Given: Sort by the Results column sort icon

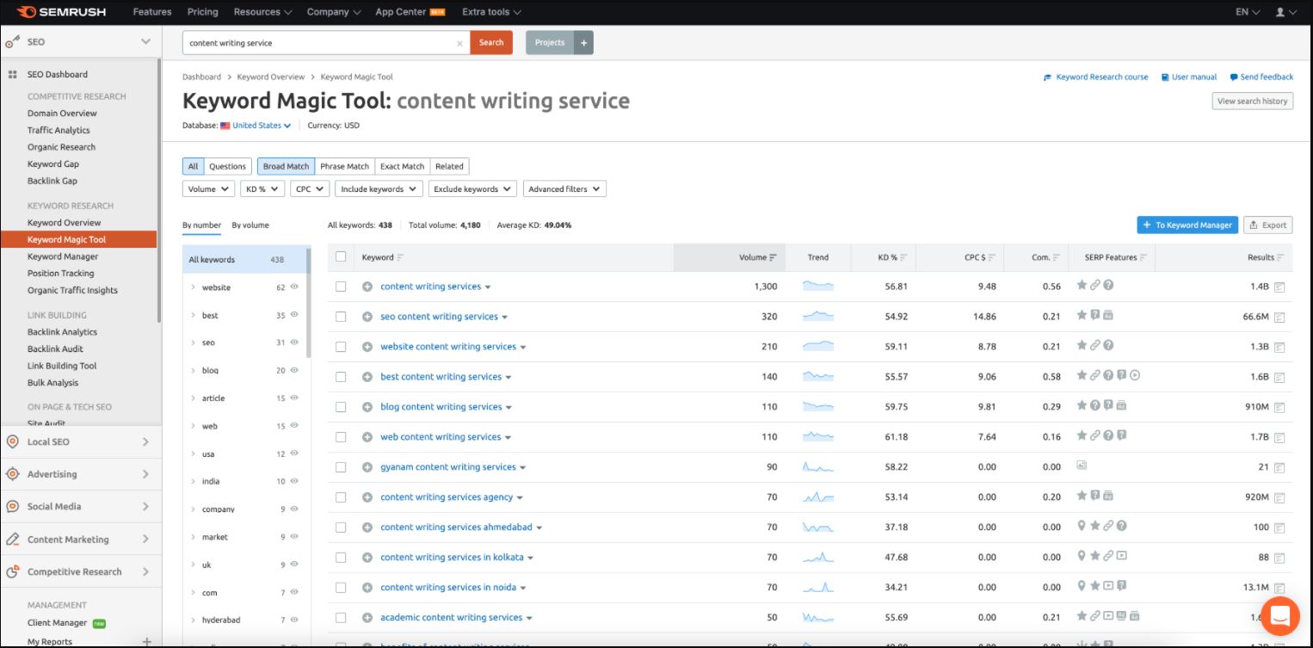Looking at the screenshot, I should pos(1281,257).
